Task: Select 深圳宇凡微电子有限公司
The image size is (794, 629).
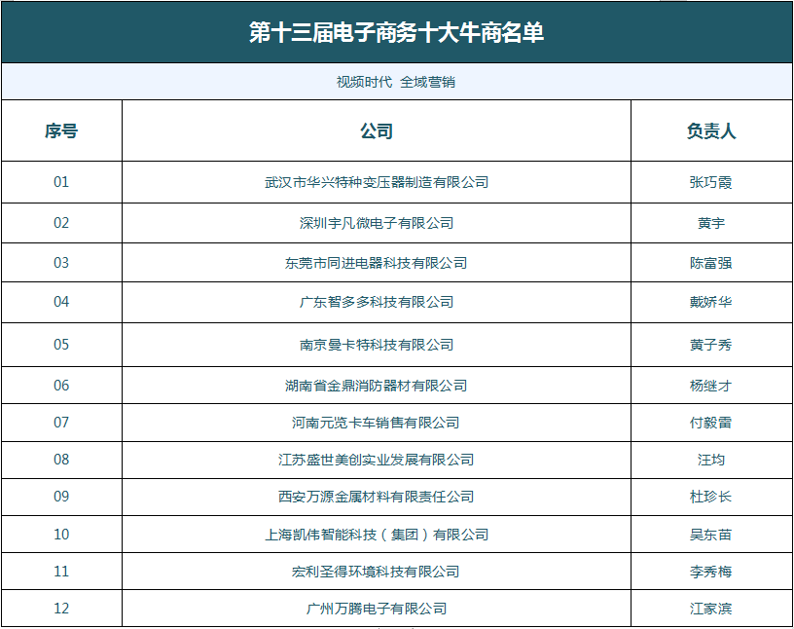Action: tap(377, 223)
